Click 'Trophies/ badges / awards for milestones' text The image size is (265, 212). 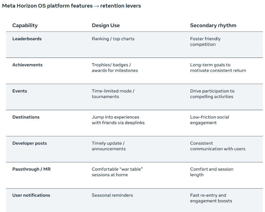point(115,68)
